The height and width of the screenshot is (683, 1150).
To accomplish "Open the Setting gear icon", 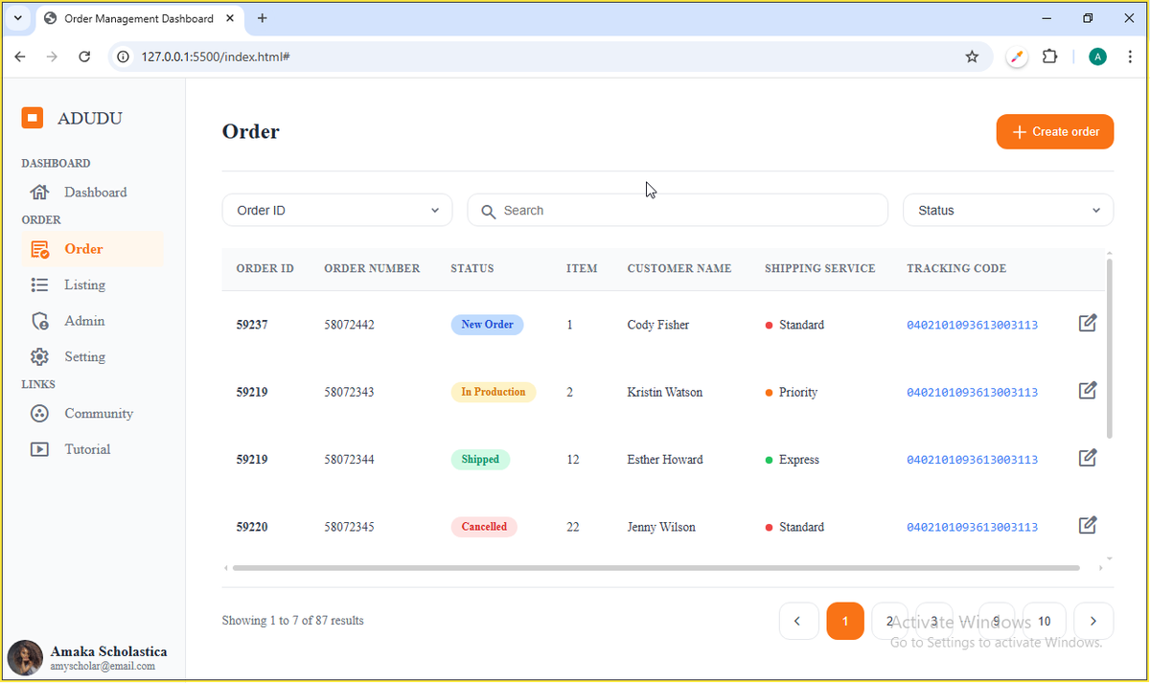I will (x=39, y=355).
